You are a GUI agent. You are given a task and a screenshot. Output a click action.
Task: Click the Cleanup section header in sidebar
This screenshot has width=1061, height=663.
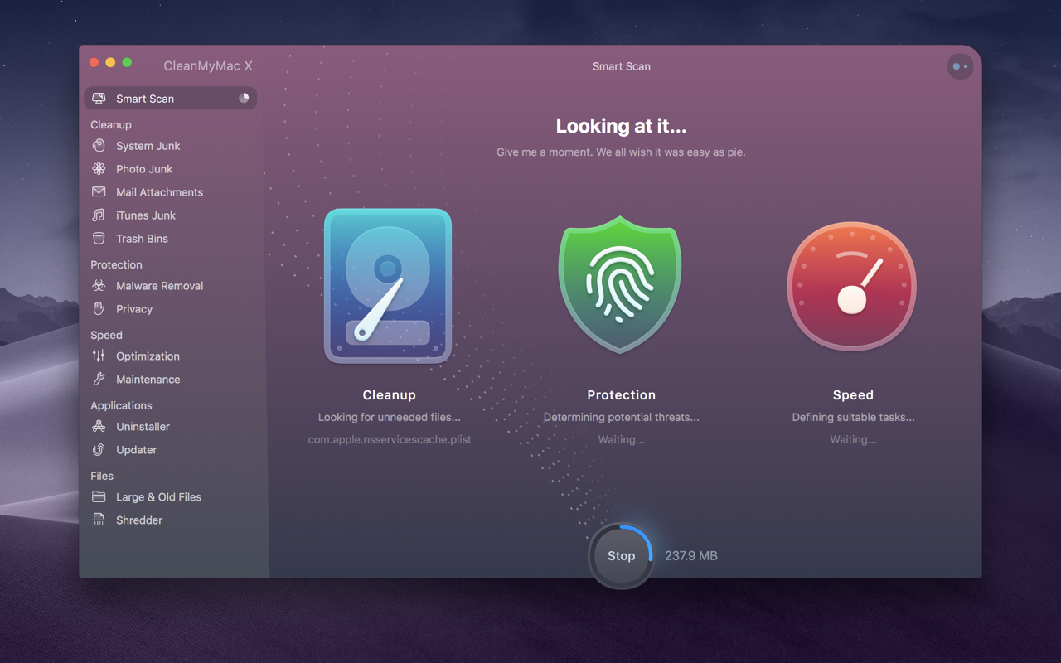[111, 124]
